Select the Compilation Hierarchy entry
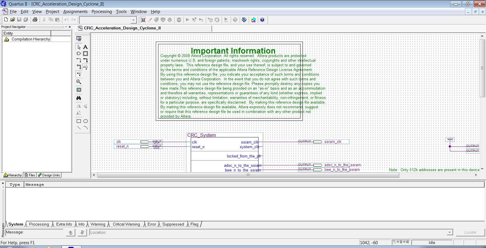 point(31,39)
